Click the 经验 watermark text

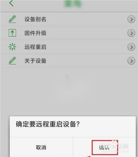[x=124, y=146]
